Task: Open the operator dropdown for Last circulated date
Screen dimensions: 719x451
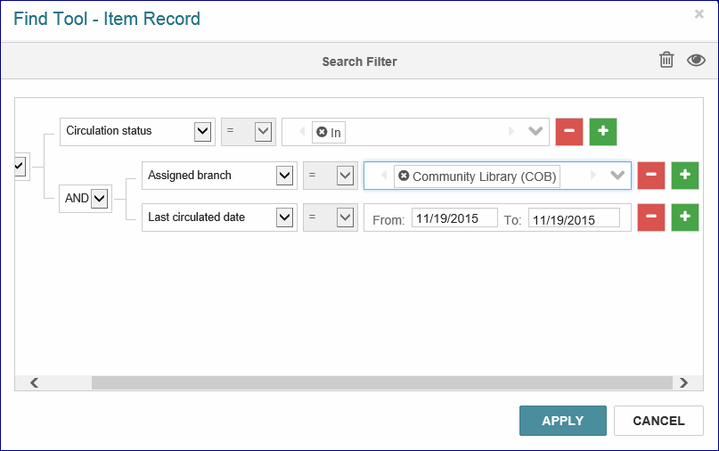Action: 345,217
